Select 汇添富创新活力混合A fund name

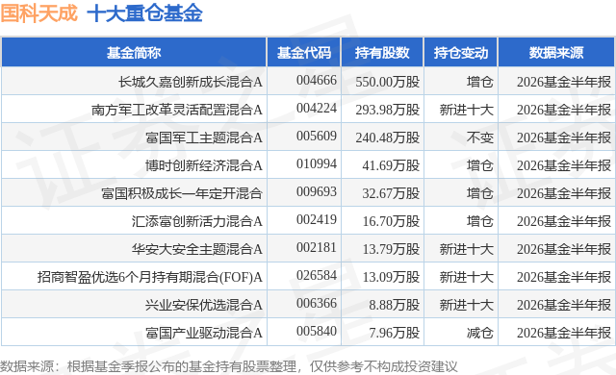[x=197, y=221]
